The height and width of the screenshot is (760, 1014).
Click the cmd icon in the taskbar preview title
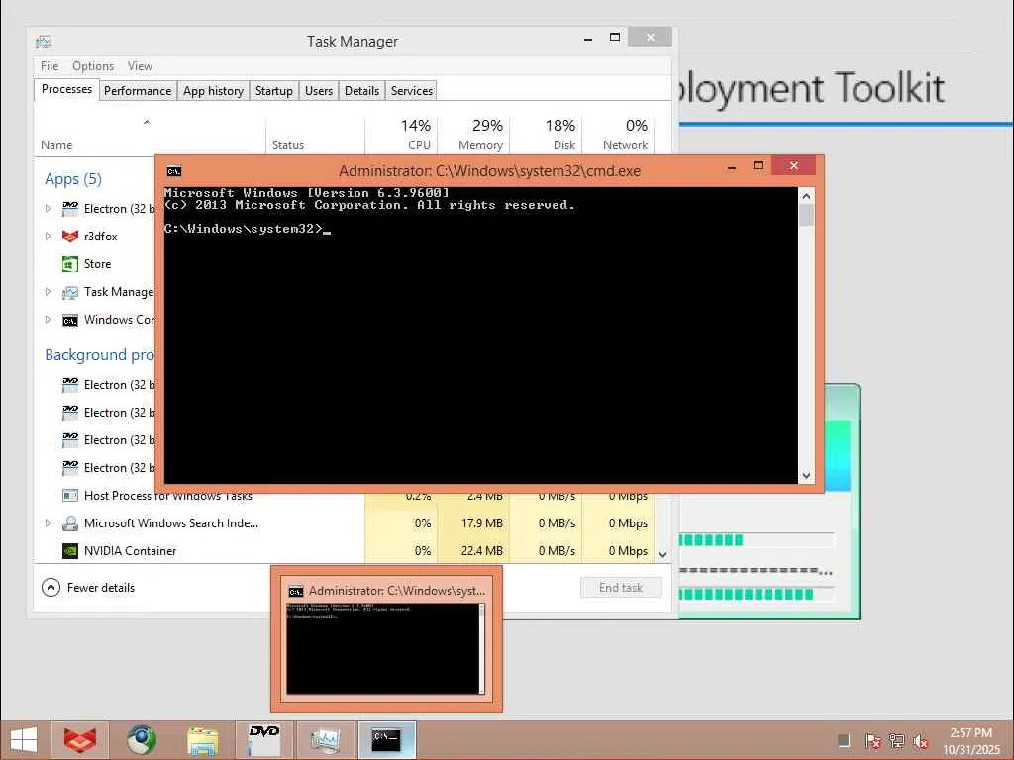(296, 592)
